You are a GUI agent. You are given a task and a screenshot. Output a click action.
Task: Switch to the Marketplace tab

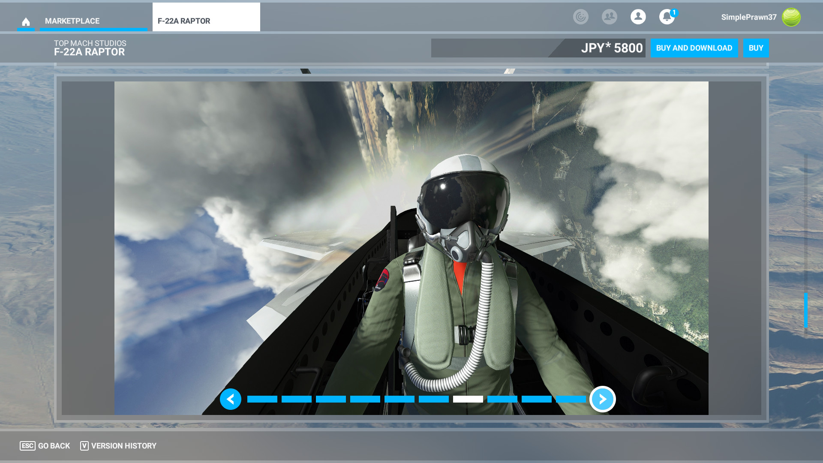(x=72, y=21)
